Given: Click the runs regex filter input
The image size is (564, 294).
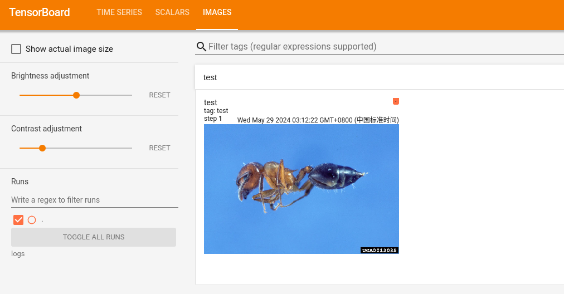Looking at the screenshot, I should [94, 200].
